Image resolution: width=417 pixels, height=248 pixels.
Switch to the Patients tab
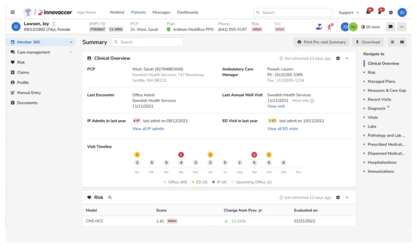138,13
